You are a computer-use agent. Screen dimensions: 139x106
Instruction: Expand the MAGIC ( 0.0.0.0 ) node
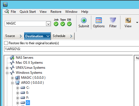click(x=12, y=78)
